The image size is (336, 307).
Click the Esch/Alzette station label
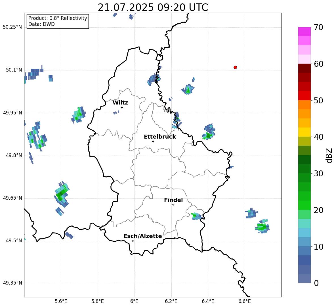point(143,236)
